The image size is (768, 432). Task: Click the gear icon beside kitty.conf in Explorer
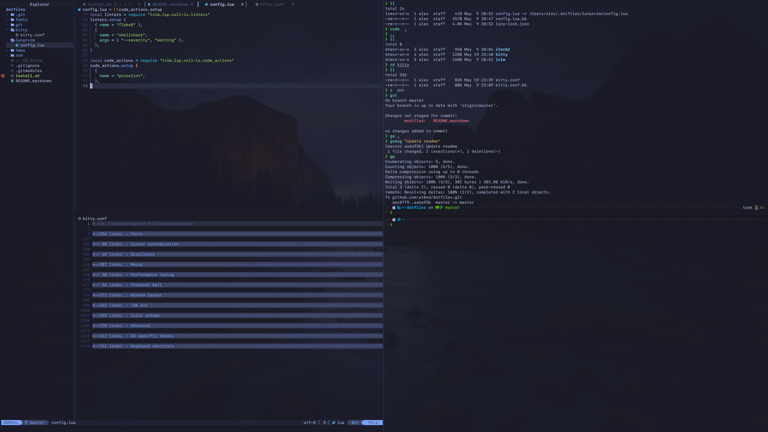17,35
